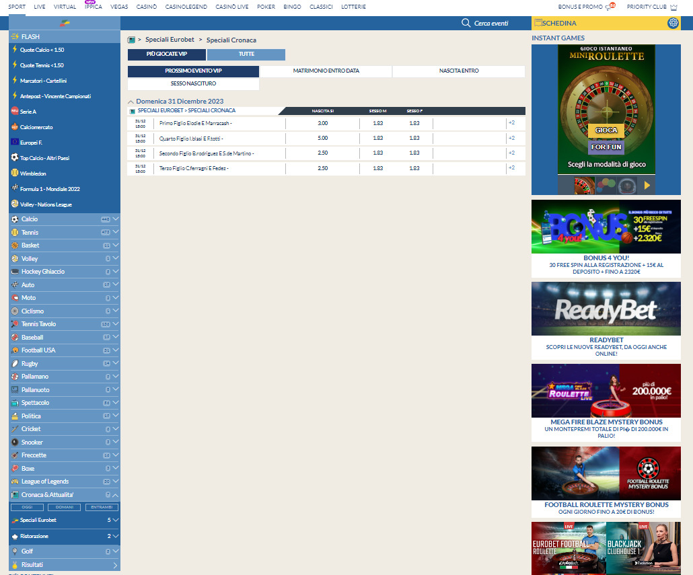Click FOR FUN on Mini Roulette
The height and width of the screenshot is (575, 693).
coord(606,147)
